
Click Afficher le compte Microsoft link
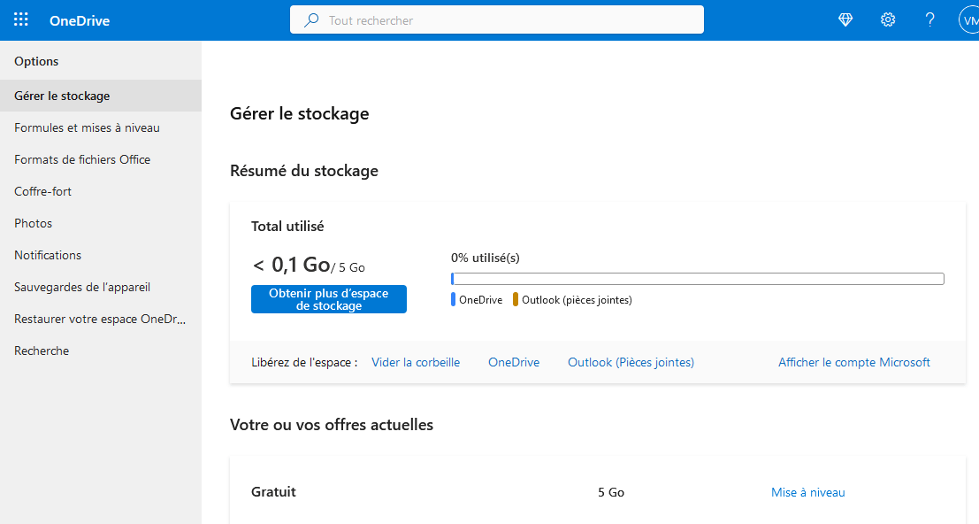(x=853, y=362)
